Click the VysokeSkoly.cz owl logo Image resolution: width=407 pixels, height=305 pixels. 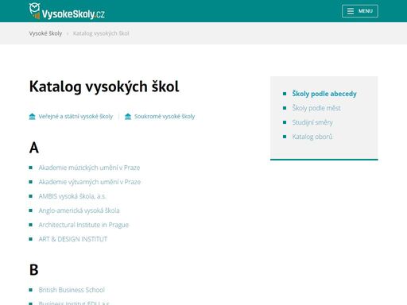[x=67, y=11]
